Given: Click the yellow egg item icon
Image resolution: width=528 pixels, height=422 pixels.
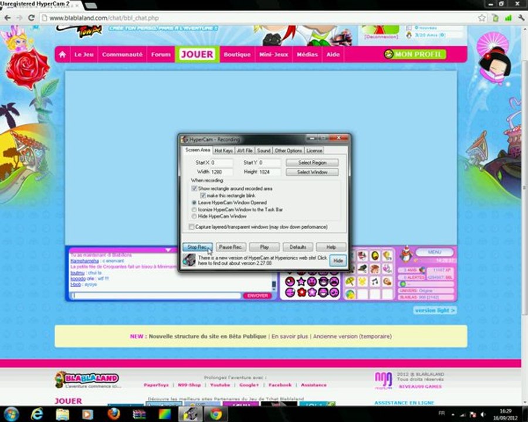Looking at the screenshot, I should click(x=374, y=256).
